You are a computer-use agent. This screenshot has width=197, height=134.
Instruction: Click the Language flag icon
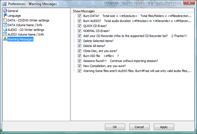5,16
